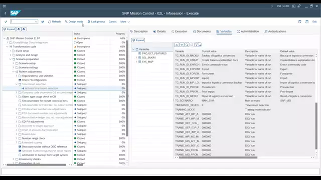Click project tree horizontal scrollbar
The image size is (321, 180).
[36, 164]
